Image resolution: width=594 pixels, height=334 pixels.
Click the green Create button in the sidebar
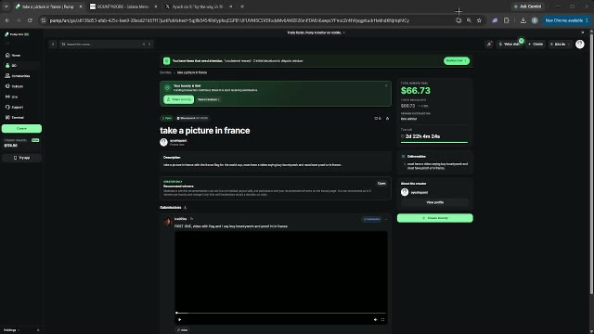pos(21,129)
